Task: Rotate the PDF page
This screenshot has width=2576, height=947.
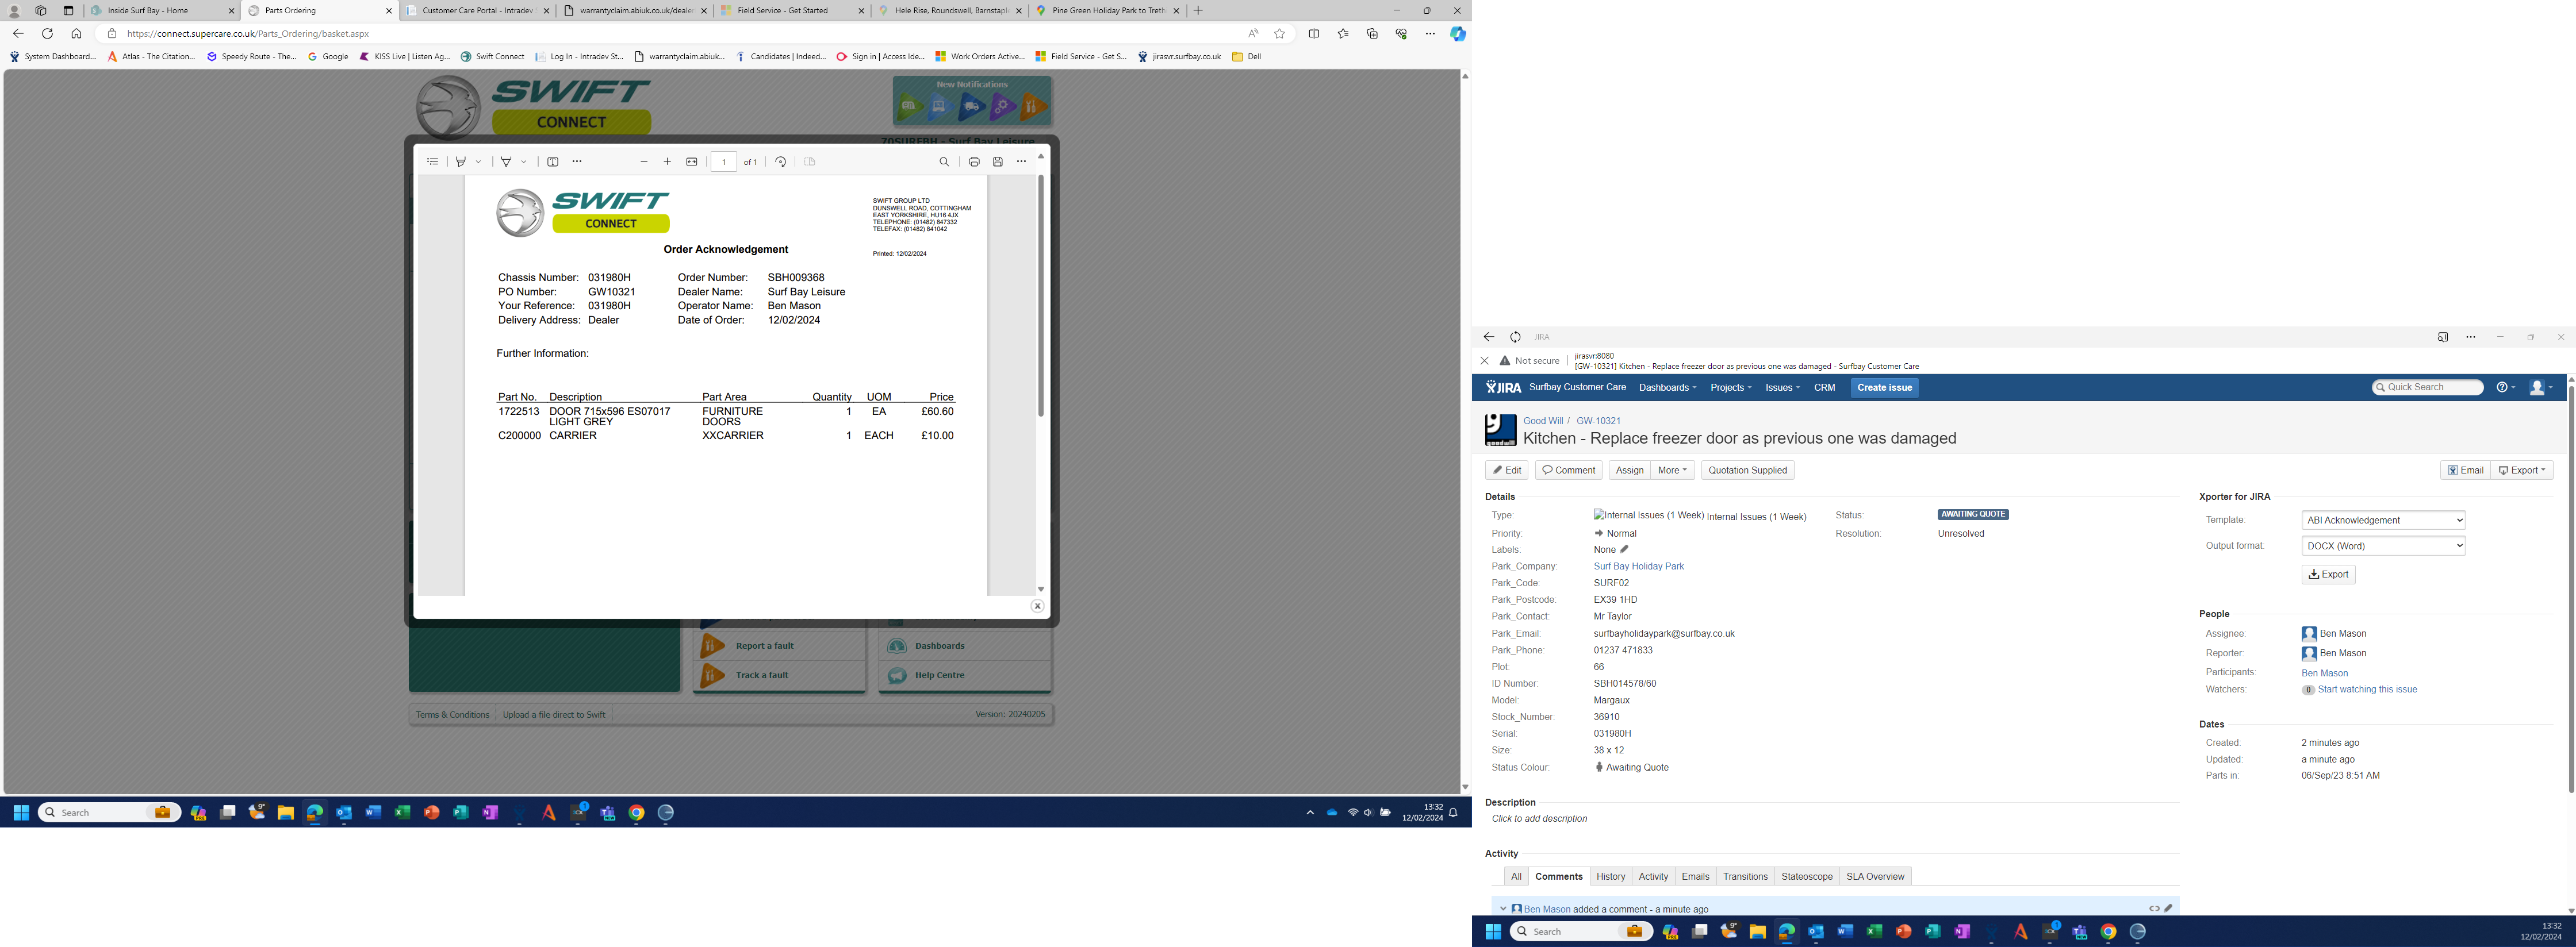Action: [x=781, y=162]
